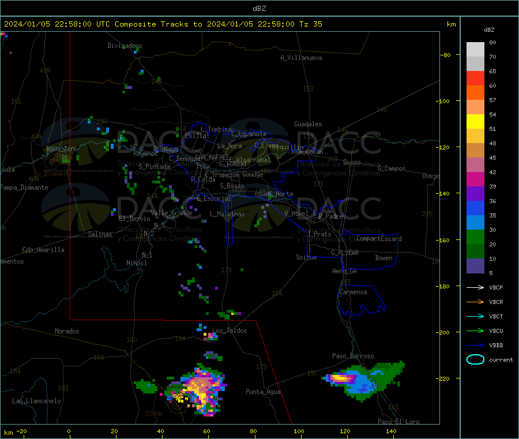
Task: Click the El_Desvio label
Action: (134, 219)
